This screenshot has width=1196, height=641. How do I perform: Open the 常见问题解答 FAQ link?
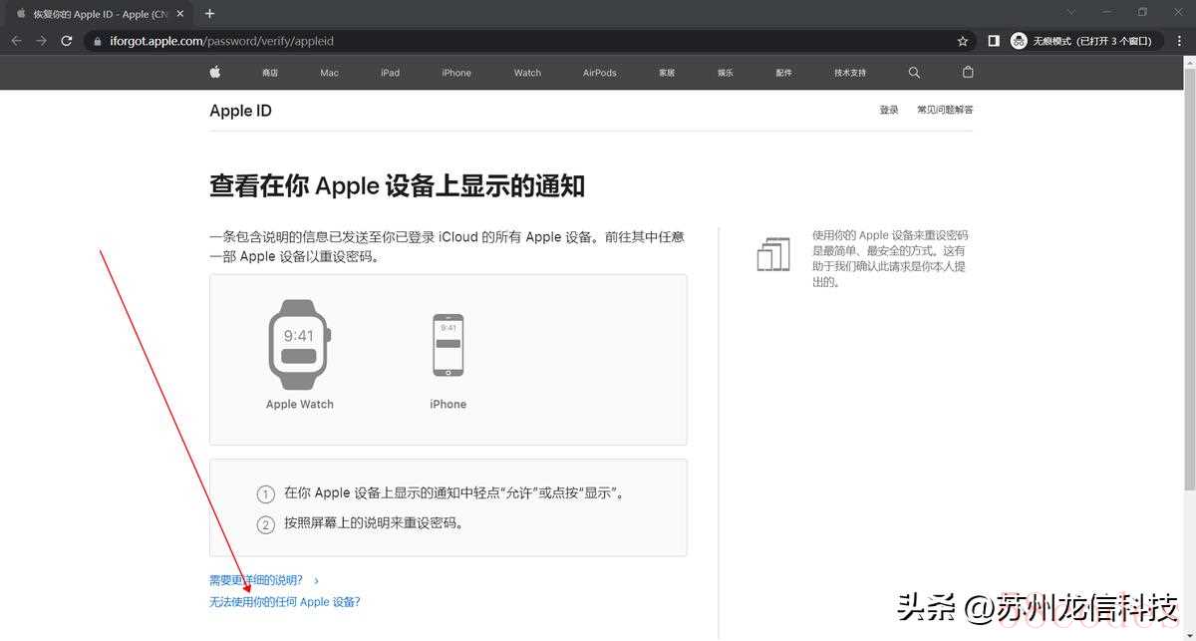(x=945, y=110)
